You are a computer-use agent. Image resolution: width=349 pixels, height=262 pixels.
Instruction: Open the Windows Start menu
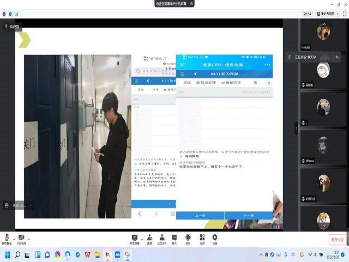[x=8, y=255]
